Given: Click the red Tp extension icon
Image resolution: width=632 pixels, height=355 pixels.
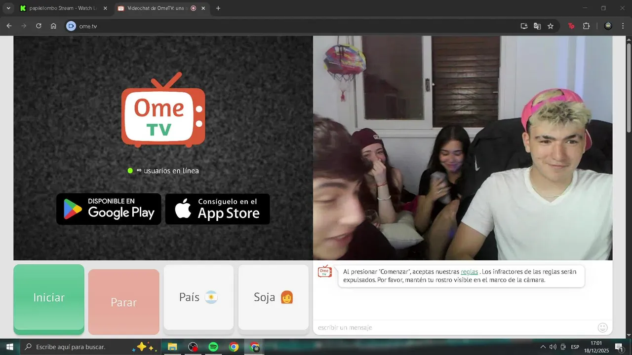Looking at the screenshot, I should [572, 26].
